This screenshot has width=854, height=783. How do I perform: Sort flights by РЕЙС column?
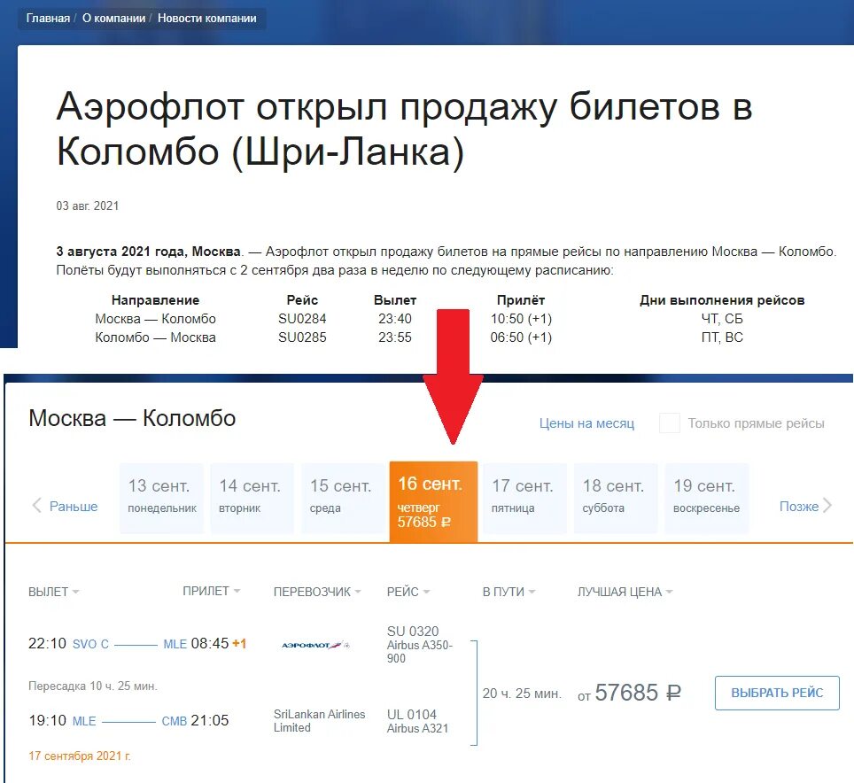point(408,592)
